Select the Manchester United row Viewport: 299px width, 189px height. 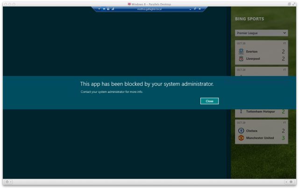[261, 138]
